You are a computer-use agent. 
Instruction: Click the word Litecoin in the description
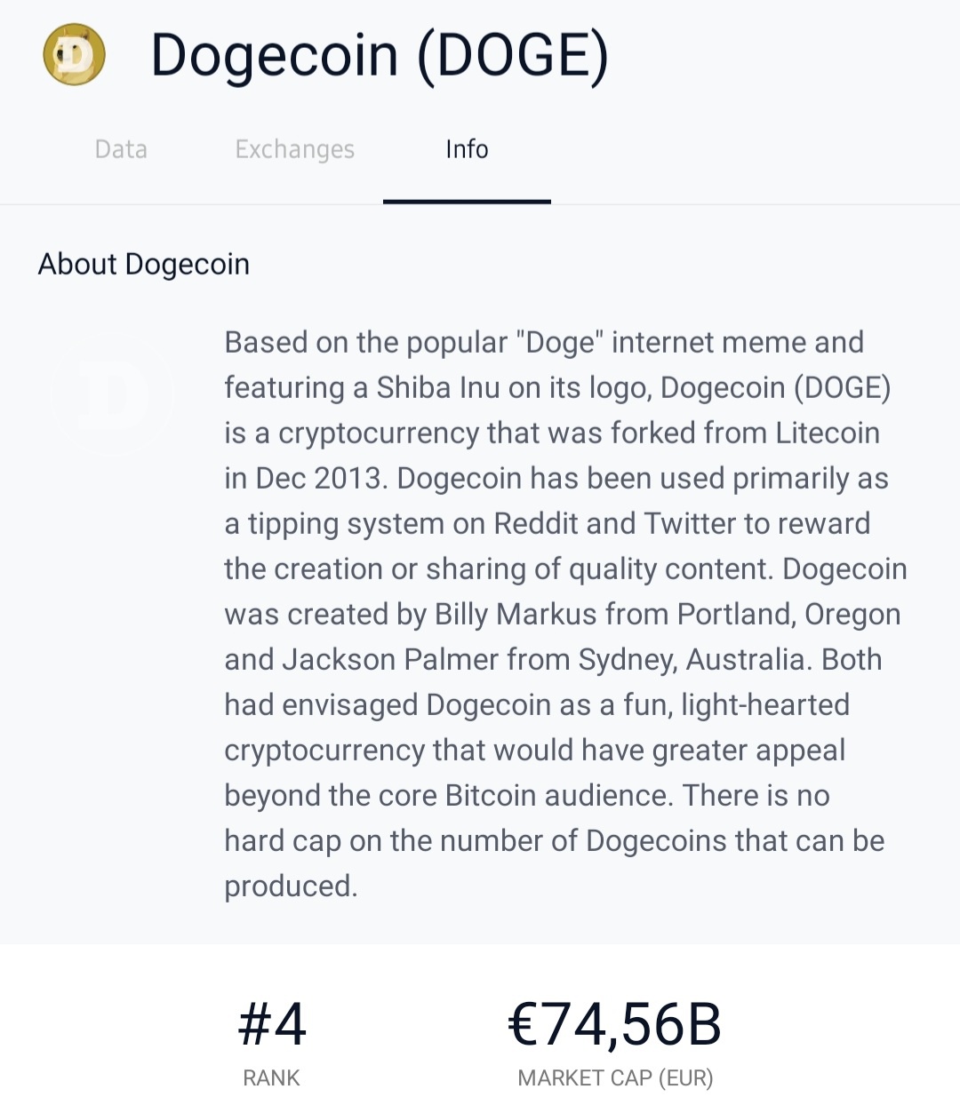(x=827, y=433)
